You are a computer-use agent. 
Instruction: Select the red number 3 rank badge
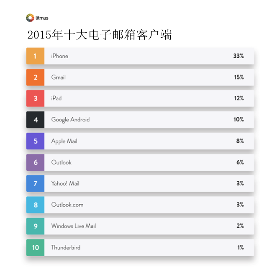click(x=35, y=98)
